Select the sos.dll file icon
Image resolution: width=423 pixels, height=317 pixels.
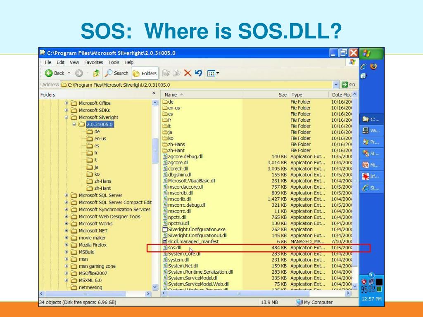(x=165, y=248)
